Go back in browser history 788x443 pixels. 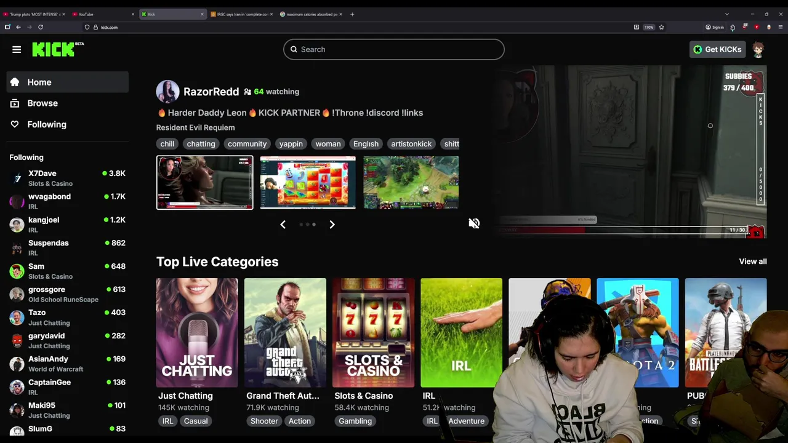click(x=18, y=27)
